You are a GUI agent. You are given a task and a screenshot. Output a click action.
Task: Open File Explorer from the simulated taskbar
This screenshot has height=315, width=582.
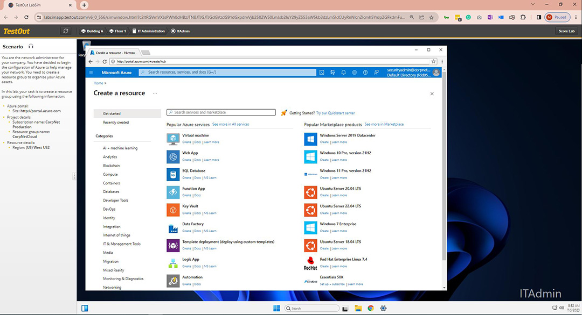coord(358,309)
